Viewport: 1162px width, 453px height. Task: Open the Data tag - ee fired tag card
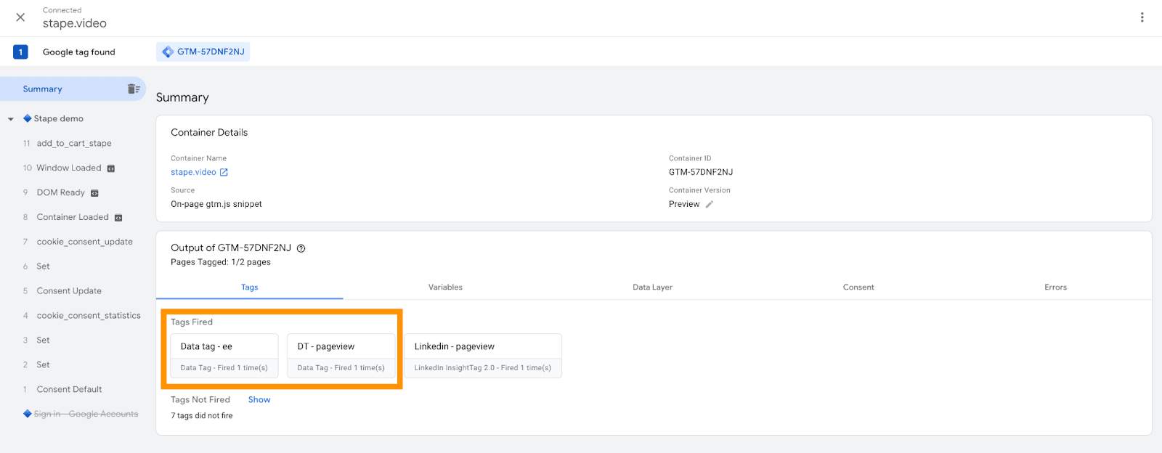224,356
